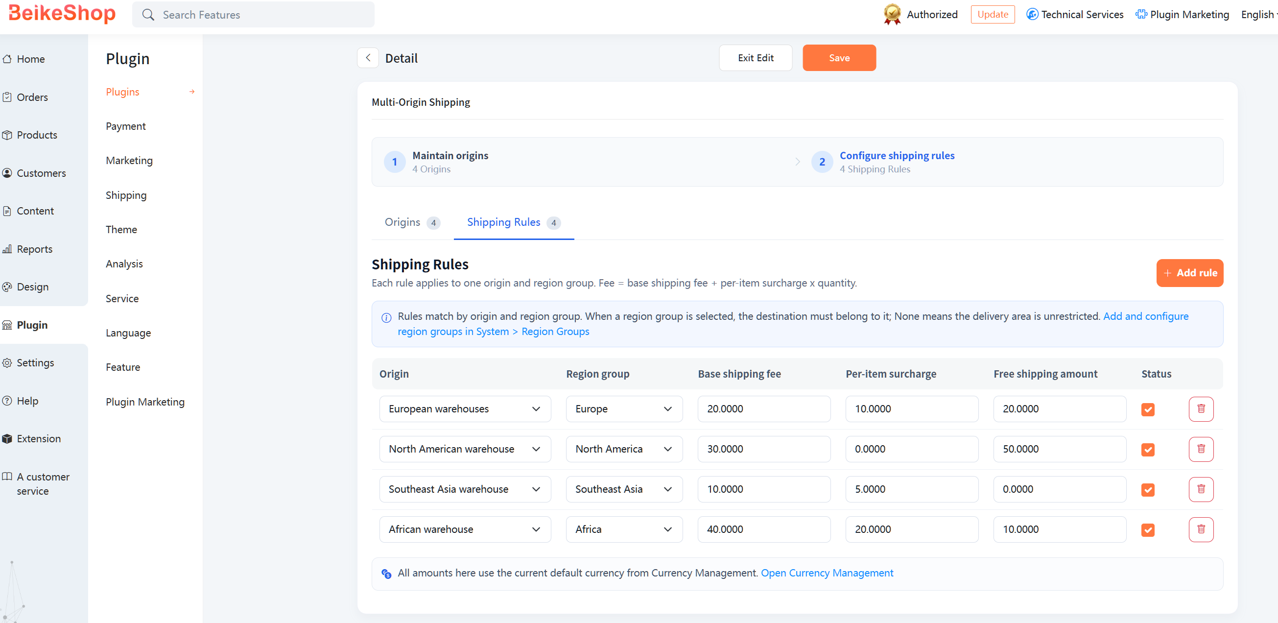Edit per-item surcharge 5.0000 field
This screenshot has height=623, width=1278.
912,489
